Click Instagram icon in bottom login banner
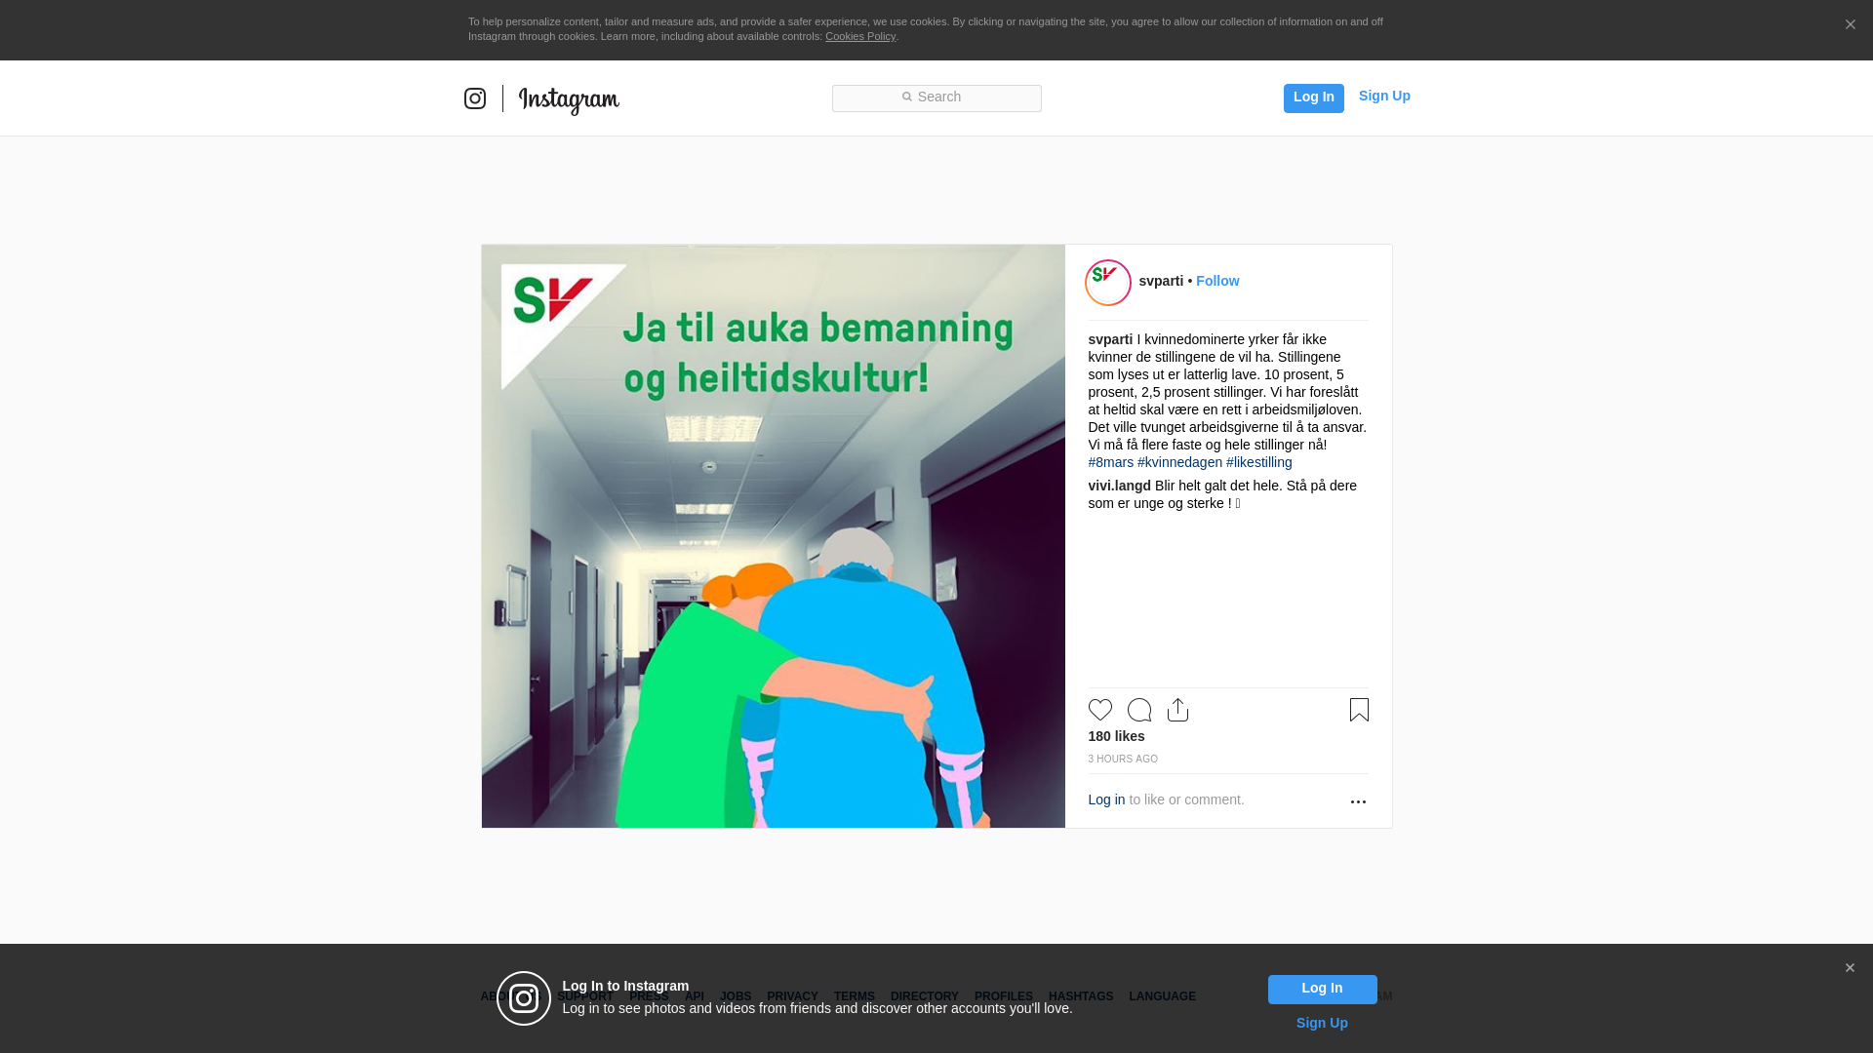1873x1053 pixels. point(524,998)
